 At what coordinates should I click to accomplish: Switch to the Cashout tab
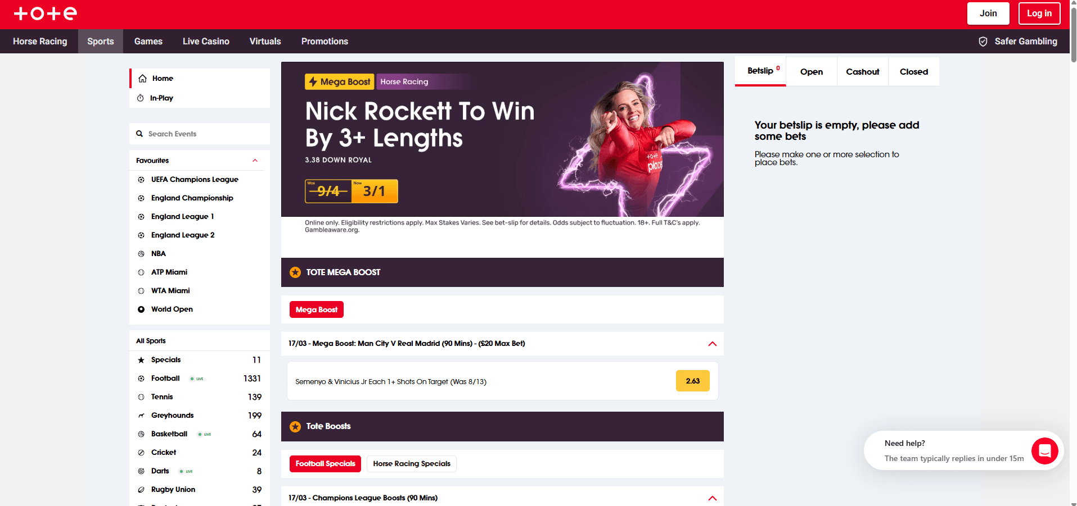pos(863,72)
